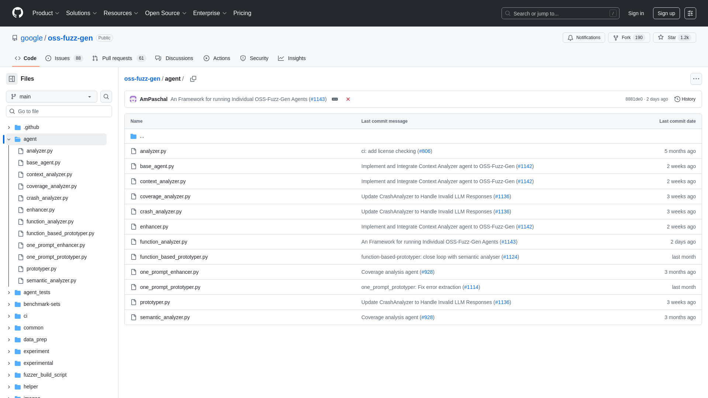Click the AmPaschal avatar
708x398 pixels.
point(133,99)
